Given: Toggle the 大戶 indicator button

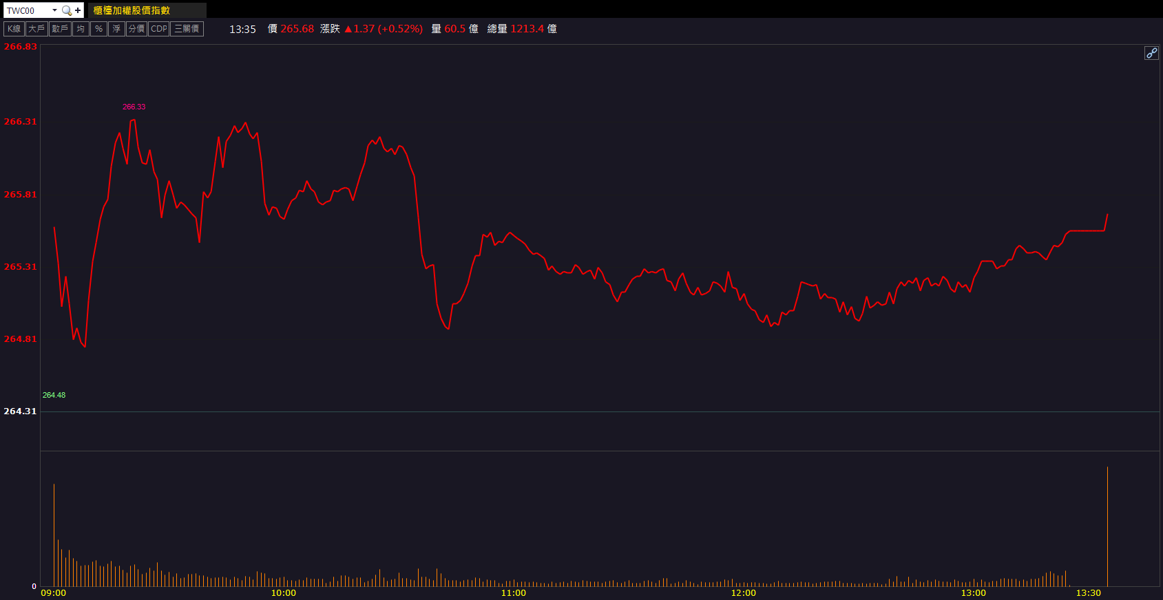Looking at the screenshot, I should [x=36, y=29].
